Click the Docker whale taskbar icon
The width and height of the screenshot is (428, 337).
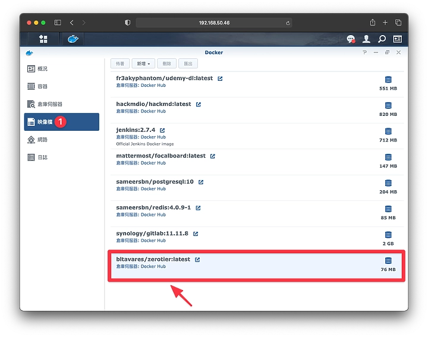point(73,39)
